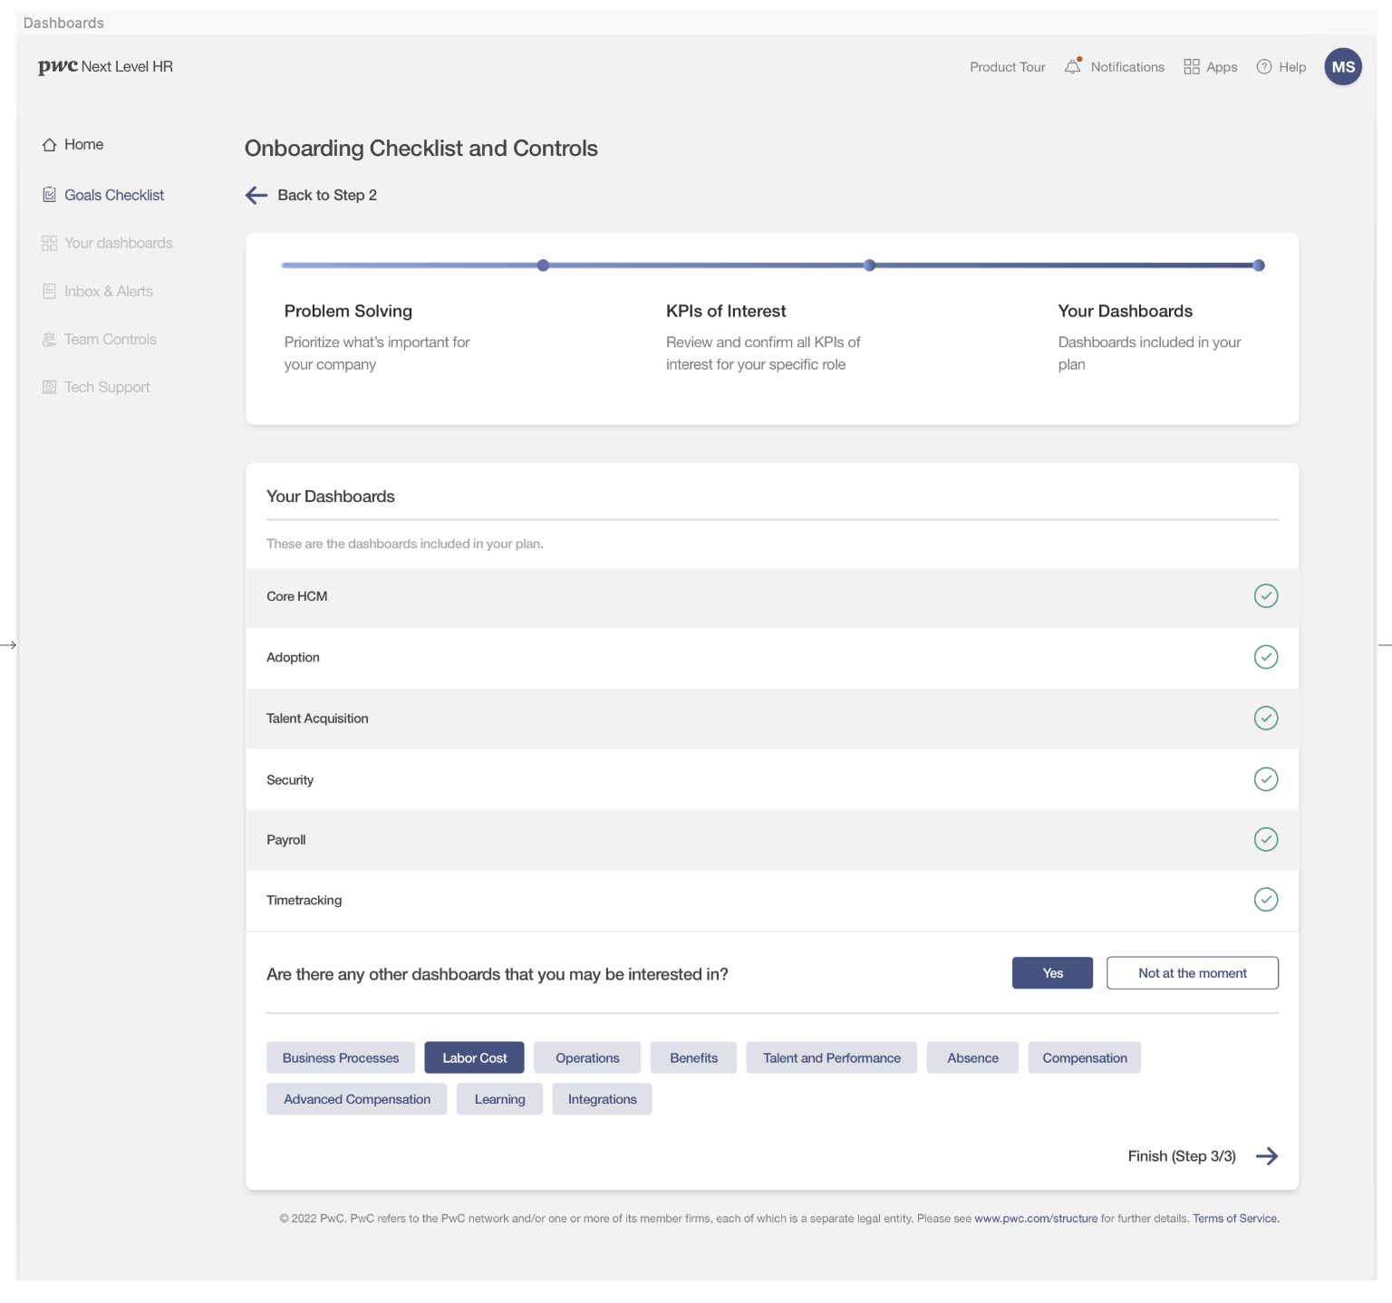The width and height of the screenshot is (1392, 1303).
Task: Toggle the Talent Acquisition checkmark
Action: point(1266,719)
